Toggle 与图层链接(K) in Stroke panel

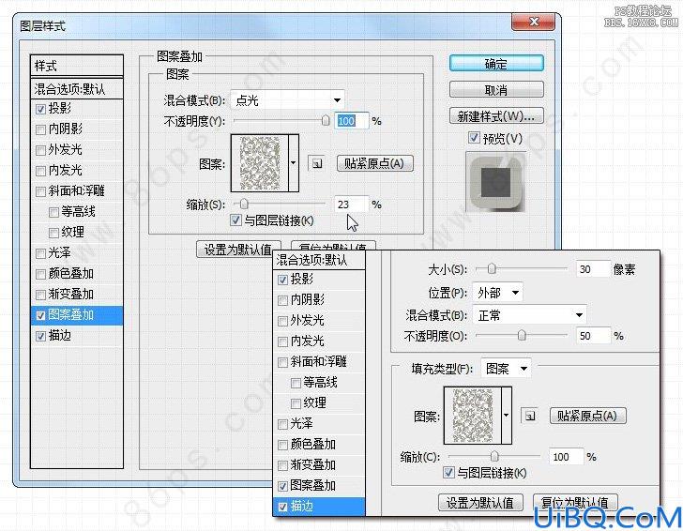point(448,472)
